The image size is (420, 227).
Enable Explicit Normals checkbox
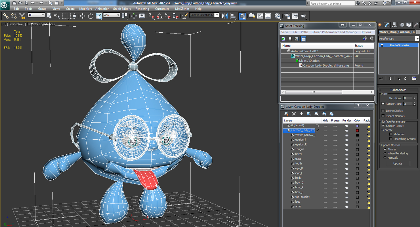click(383, 116)
